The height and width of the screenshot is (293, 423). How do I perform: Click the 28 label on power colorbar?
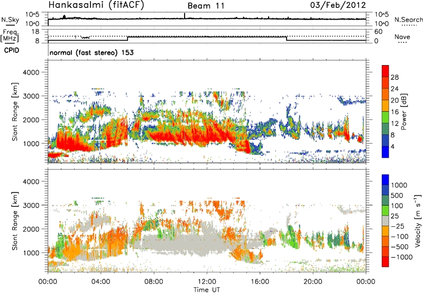(394, 77)
